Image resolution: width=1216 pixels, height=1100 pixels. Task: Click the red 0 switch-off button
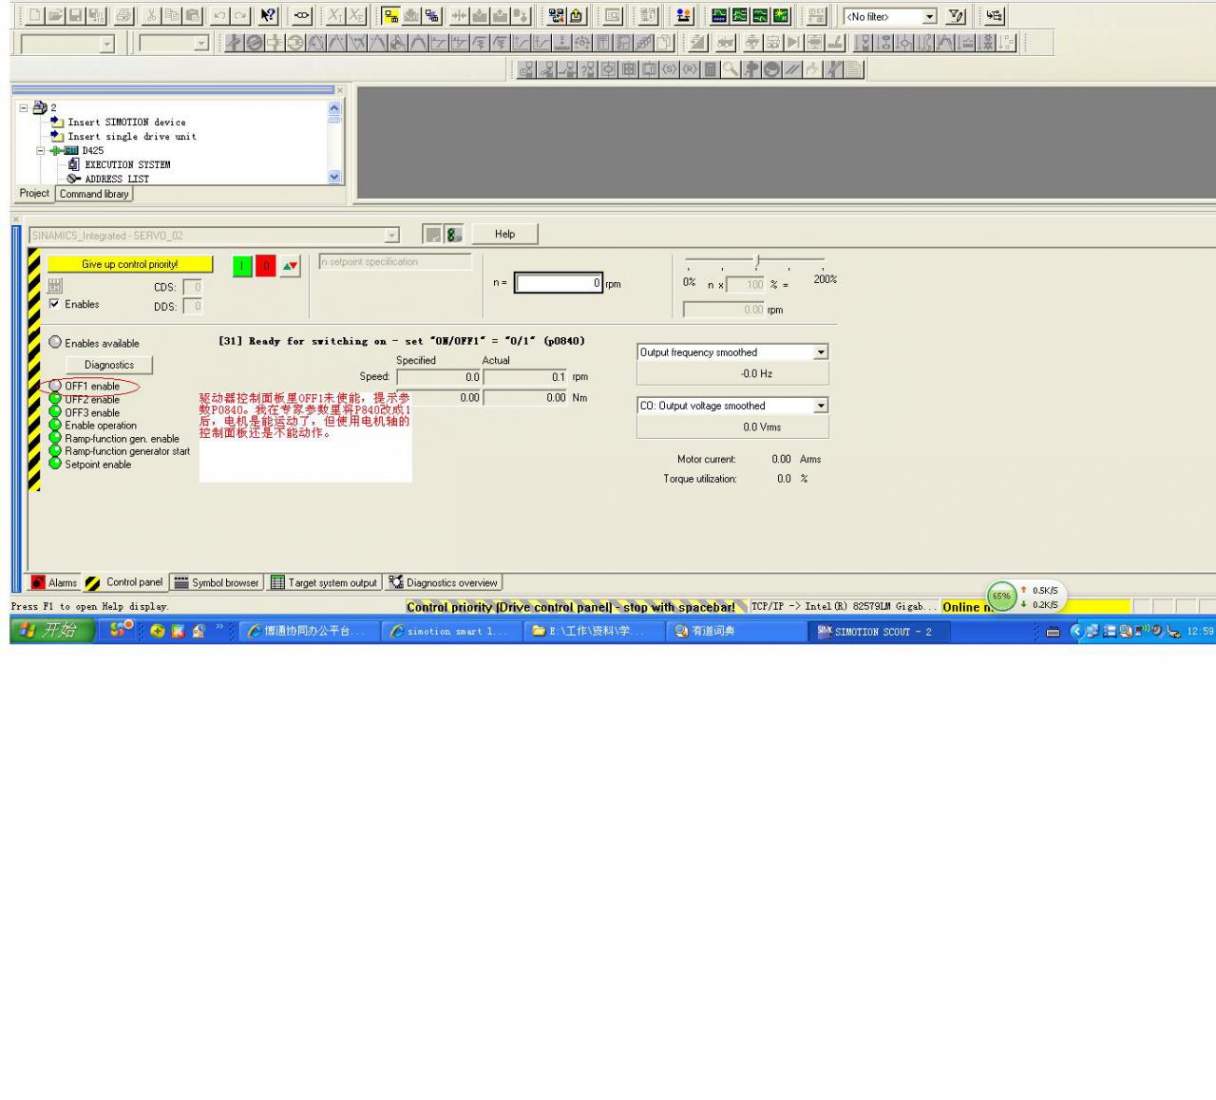tap(266, 266)
